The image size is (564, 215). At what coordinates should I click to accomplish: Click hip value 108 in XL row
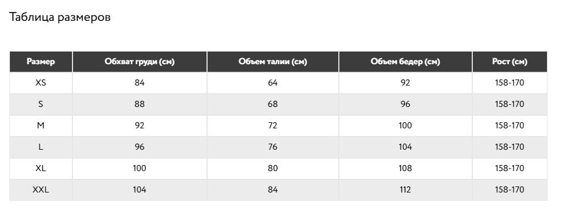pyautogui.click(x=405, y=168)
